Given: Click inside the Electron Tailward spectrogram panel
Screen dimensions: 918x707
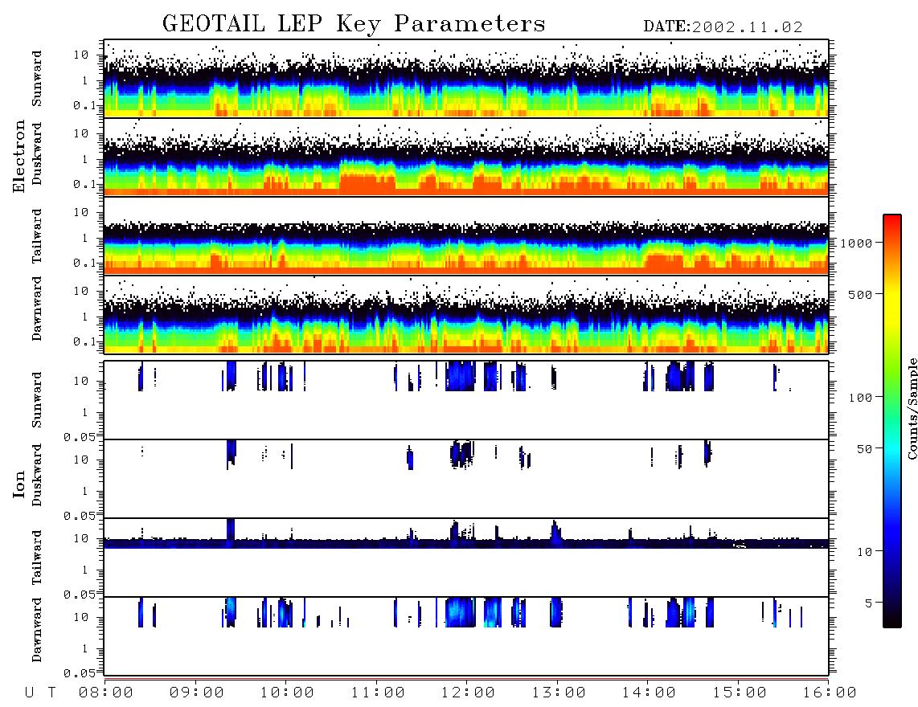Looking at the screenshot, I should point(466,235).
